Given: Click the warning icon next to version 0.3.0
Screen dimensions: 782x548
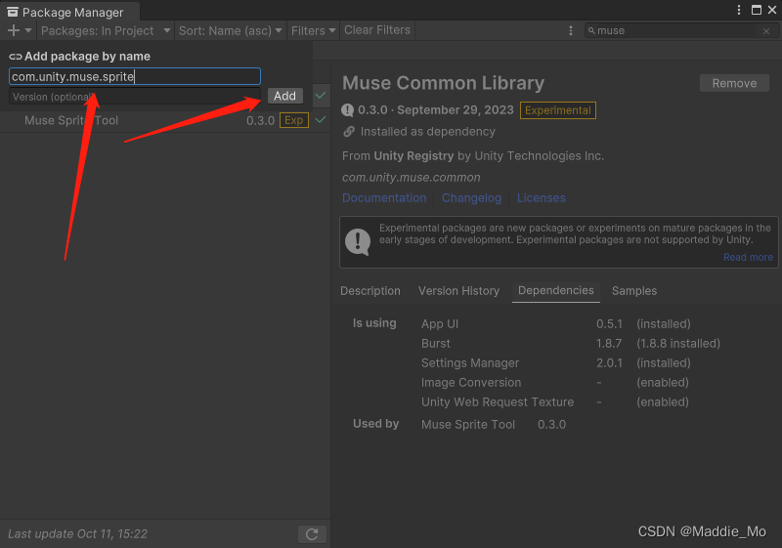Looking at the screenshot, I should click(x=347, y=110).
